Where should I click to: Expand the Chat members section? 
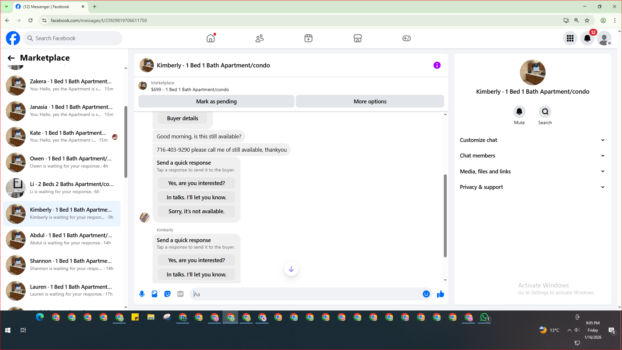(532, 156)
